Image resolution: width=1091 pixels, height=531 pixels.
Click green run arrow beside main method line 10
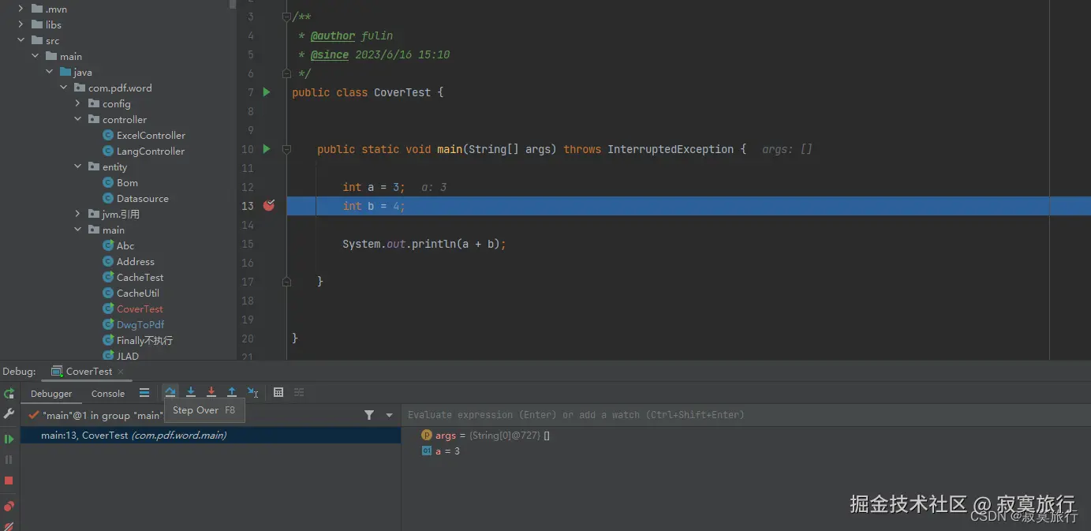[x=267, y=149]
